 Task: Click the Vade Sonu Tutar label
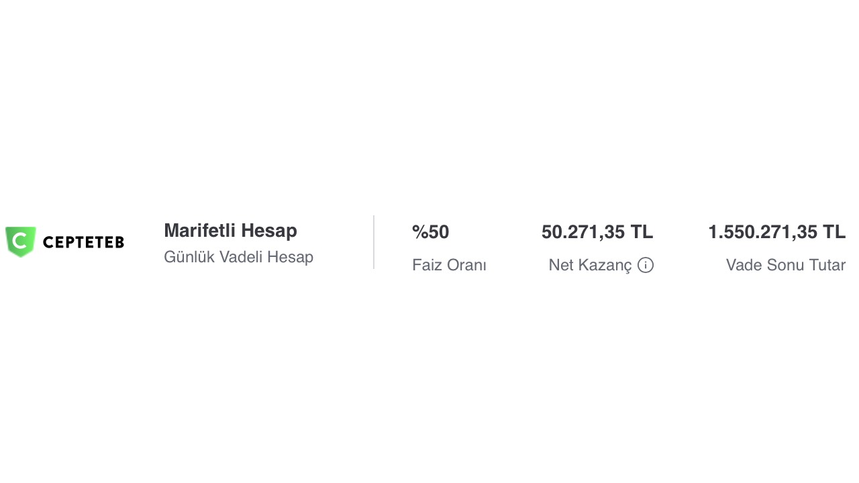[786, 265]
